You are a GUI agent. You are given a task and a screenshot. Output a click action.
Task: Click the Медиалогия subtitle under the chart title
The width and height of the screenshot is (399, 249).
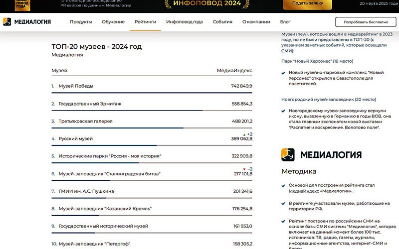(67, 55)
